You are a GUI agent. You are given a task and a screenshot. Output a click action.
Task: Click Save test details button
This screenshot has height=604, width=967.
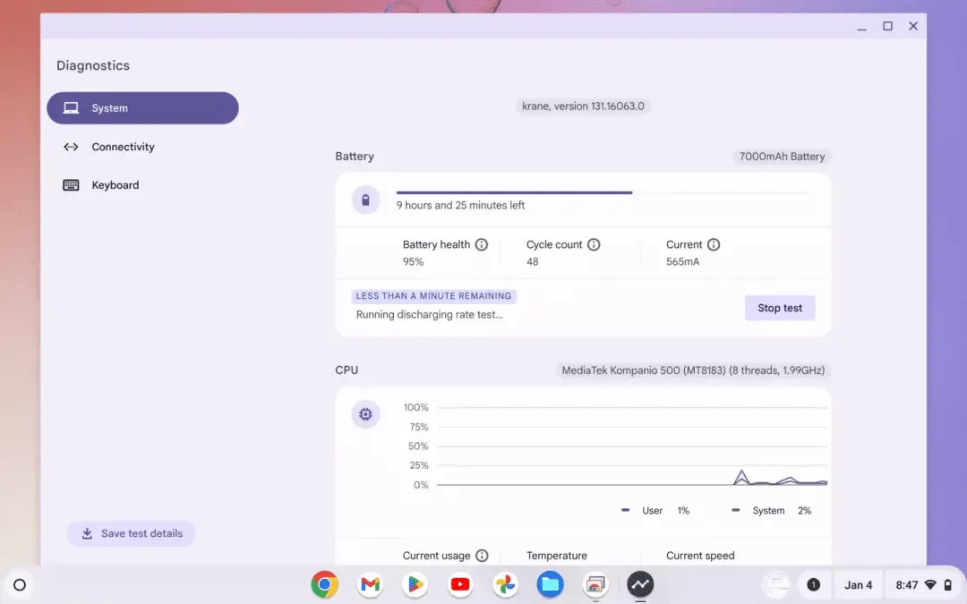(x=132, y=533)
